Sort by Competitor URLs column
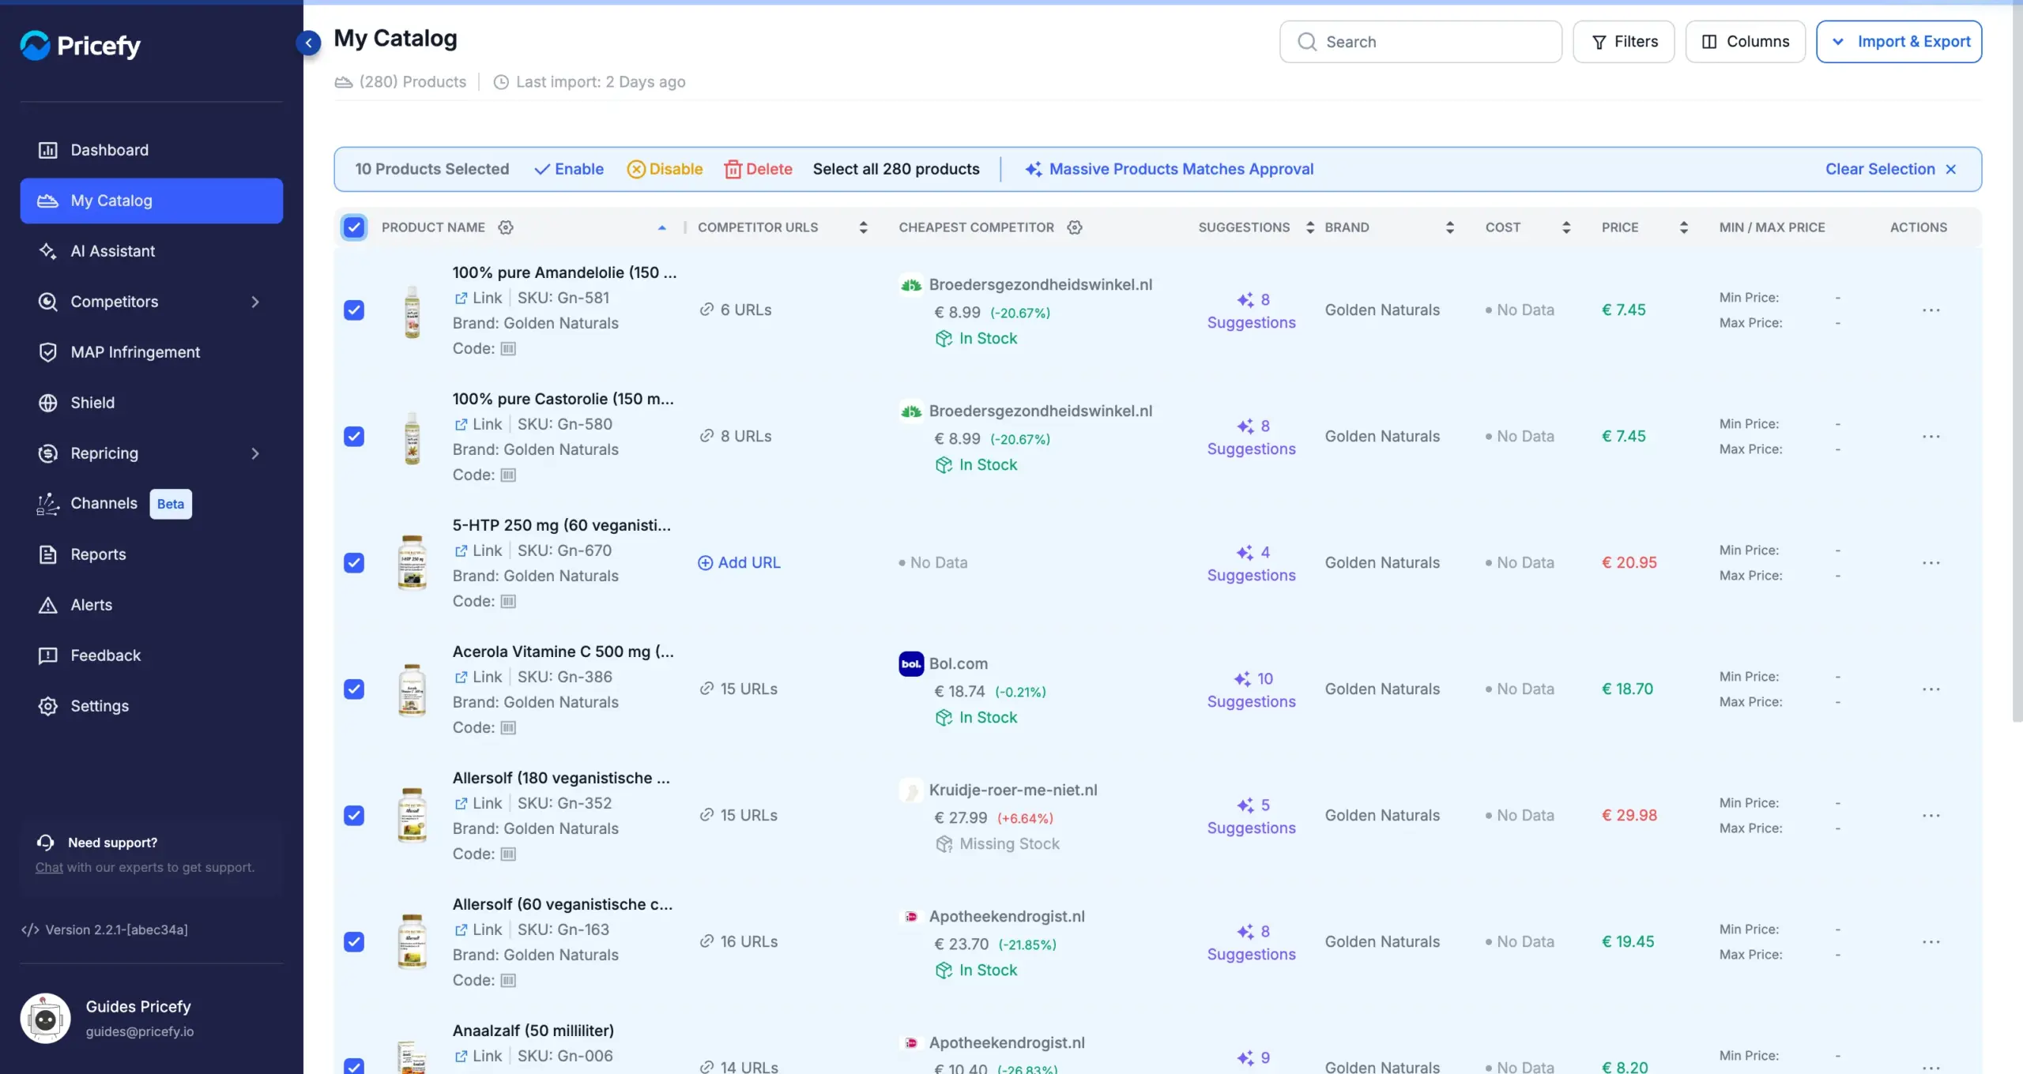Image resolution: width=2023 pixels, height=1074 pixels. [x=863, y=227]
